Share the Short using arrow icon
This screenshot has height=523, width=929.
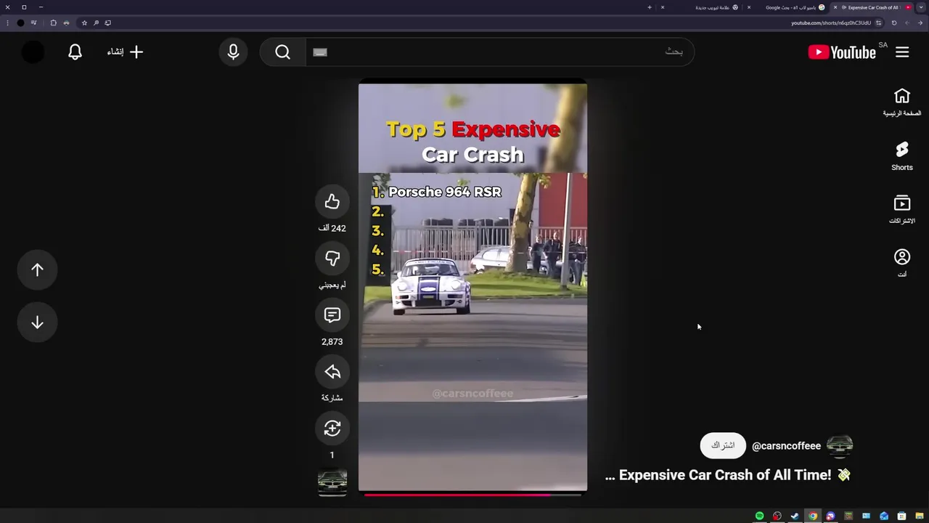coord(332,372)
